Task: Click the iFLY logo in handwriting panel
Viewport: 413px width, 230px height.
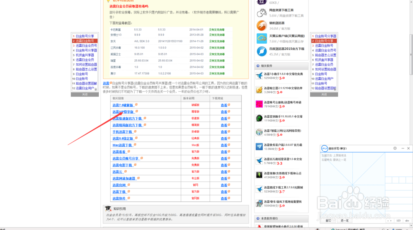Action: 324,148
